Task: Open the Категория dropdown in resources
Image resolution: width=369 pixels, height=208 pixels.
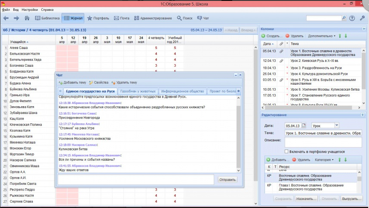Action: pos(324,159)
